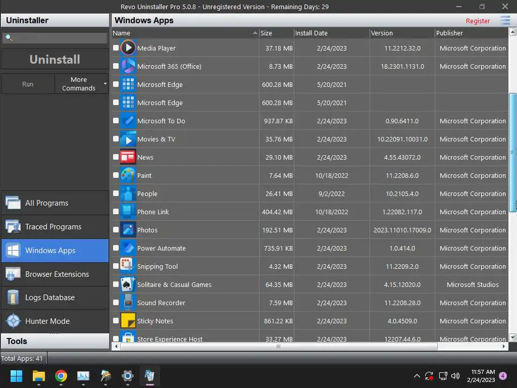Click the Photos app icon
The image size is (517, 388).
click(x=128, y=230)
